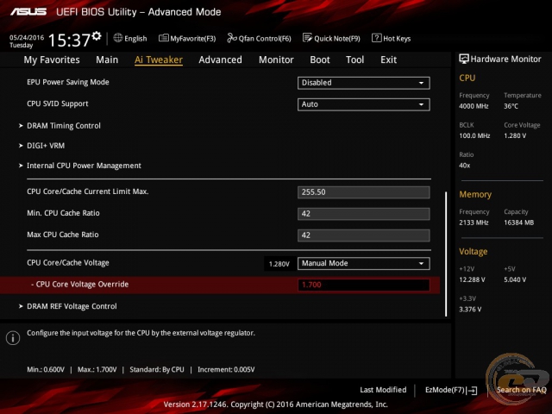The width and height of the screenshot is (552, 414).
Task: Click the BCLK 100.0 MHz value
Action: [474, 136]
